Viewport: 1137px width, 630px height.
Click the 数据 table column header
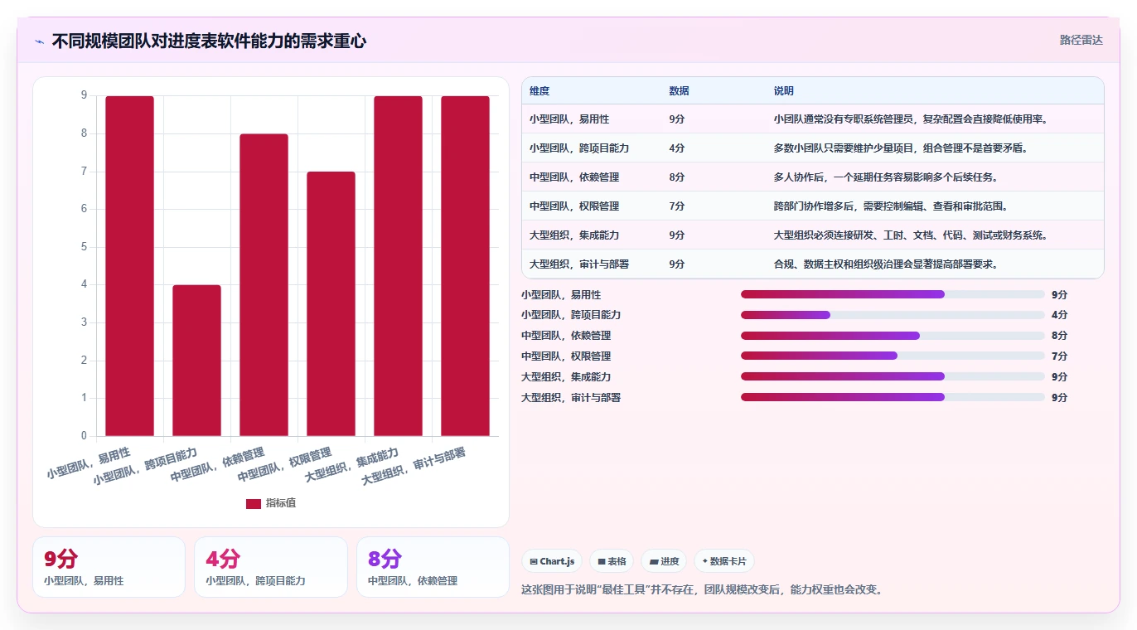tap(679, 91)
